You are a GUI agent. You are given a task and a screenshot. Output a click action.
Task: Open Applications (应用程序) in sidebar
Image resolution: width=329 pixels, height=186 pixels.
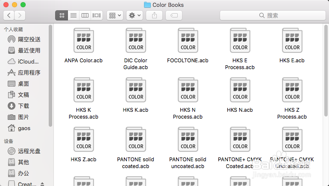(x=24, y=73)
